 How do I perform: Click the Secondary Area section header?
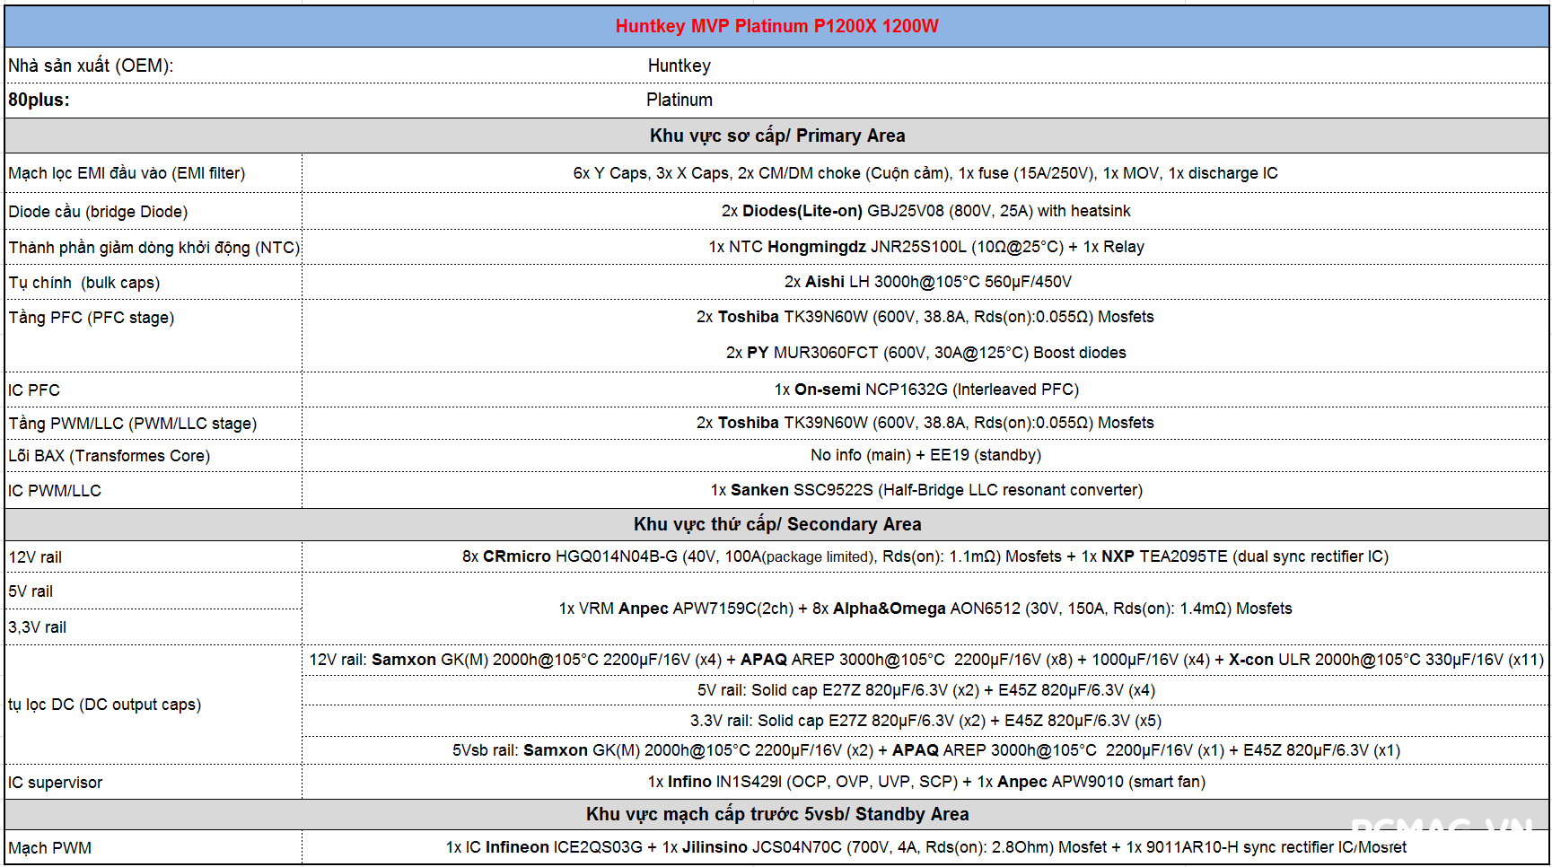click(776, 524)
